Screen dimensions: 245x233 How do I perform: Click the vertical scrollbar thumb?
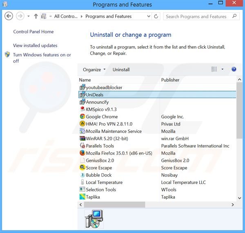(x=239, y=110)
